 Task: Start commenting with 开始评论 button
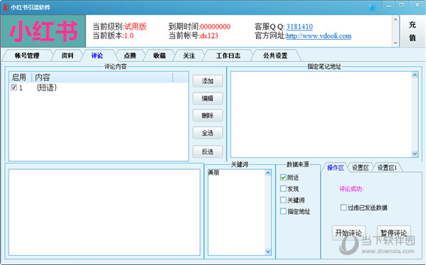pyautogui.click(x=349, y=233)
